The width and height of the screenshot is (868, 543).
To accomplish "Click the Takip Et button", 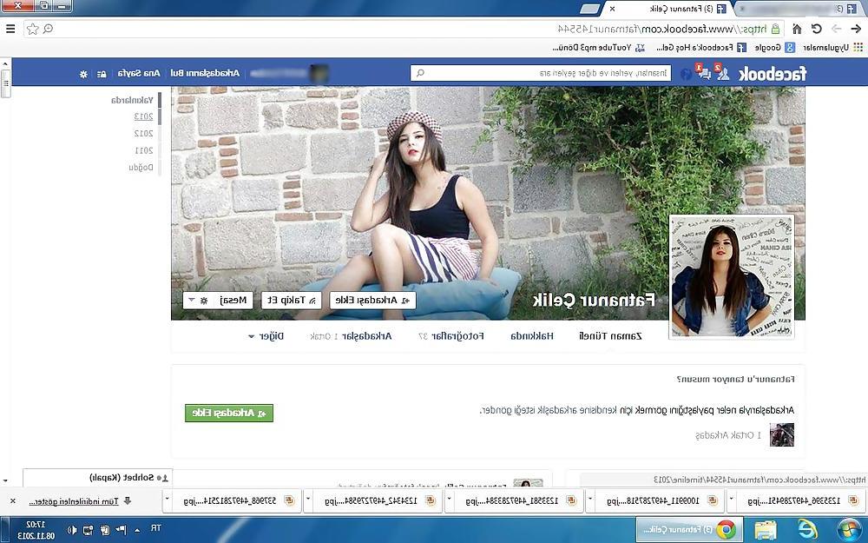I will 291,301.
